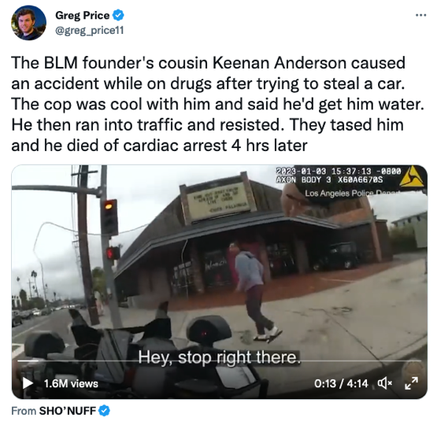This screenshot has height=425, width=437.
Task: Click Greg Price's verified badge
Action: point(118,15)
